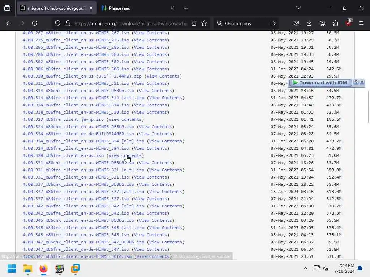Open the Windows Start menu
Screen dimensions: 370x277
(x=12, y=268)
